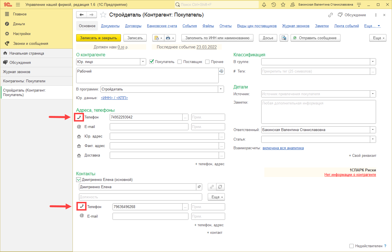
Task: Open the включена вся аналитика link
Action: pos(283,148)
